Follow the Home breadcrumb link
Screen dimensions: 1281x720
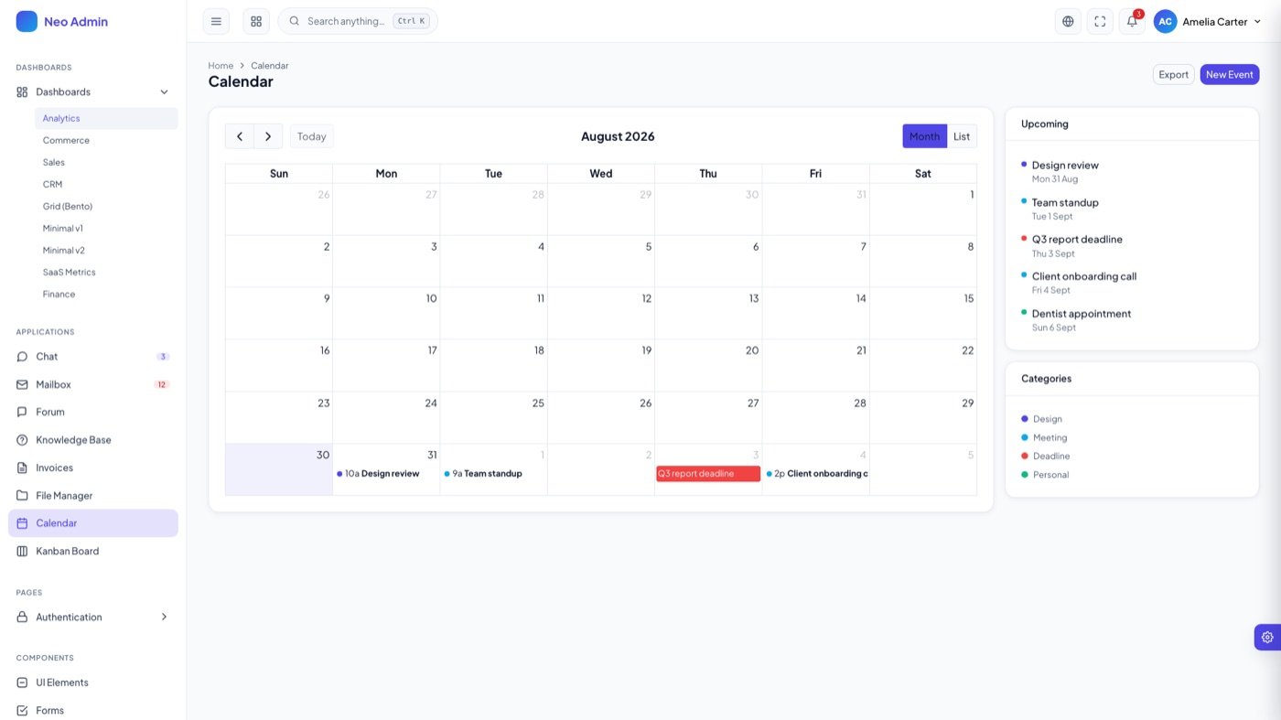(221, 66)
